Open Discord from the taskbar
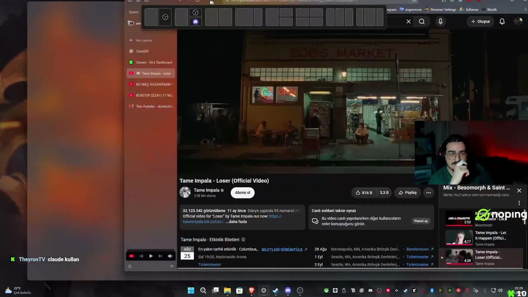The width and height of the screenshot is (528, 297). coord(288,290)
